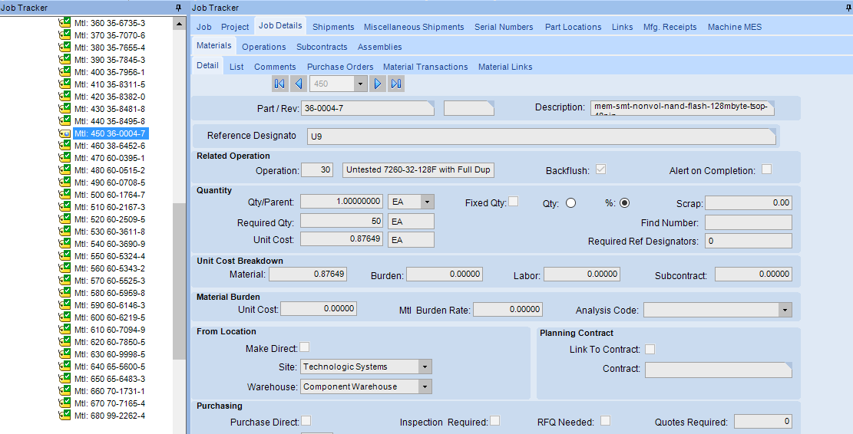Click icon of Mtl: 470 60-0395-1
This screenshot has width=853, height=434.
coord(64,158)
